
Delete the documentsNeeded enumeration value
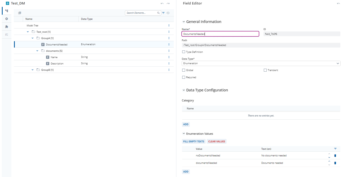335,163
